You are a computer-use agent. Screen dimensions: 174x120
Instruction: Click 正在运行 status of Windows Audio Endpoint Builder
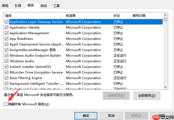pos(120,56)
